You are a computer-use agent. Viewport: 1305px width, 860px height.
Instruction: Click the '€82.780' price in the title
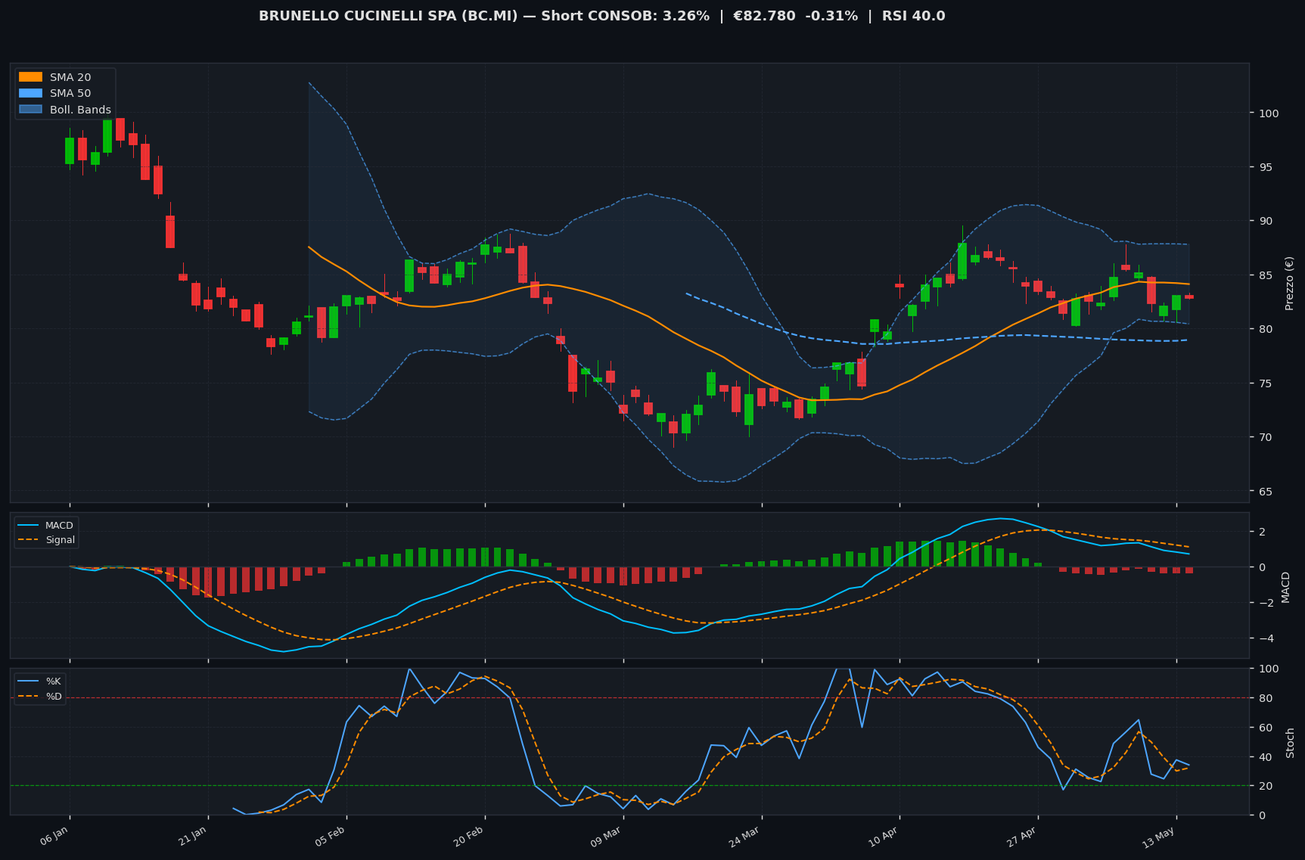coord(764,16)
